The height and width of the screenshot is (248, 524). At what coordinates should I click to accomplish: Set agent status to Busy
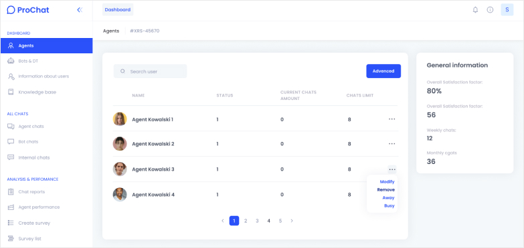click(x=389, y=206)
